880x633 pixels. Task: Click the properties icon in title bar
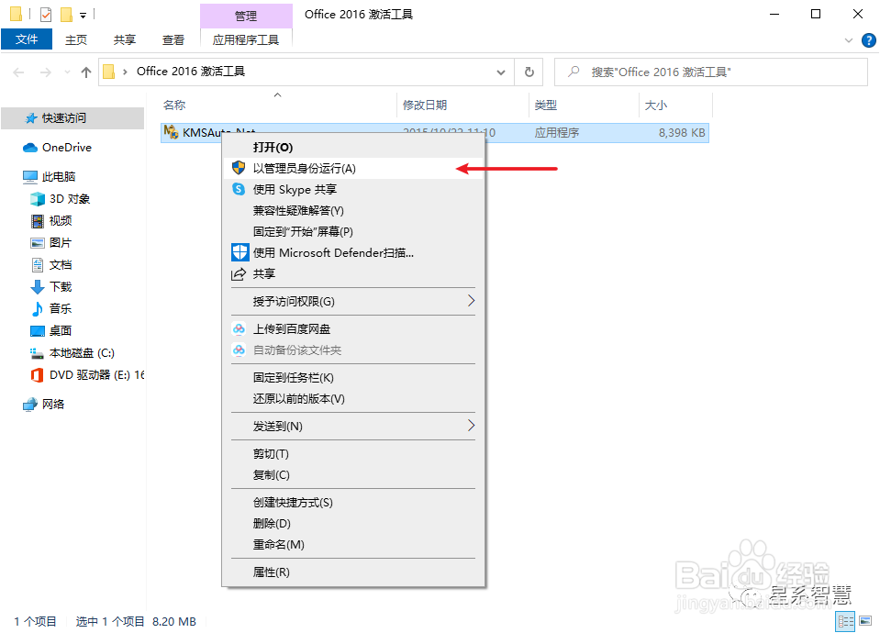click(x=46, y=14)
